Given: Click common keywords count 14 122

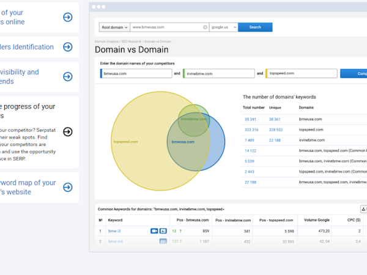Looking at the screenshot, I should coord(250,151).
